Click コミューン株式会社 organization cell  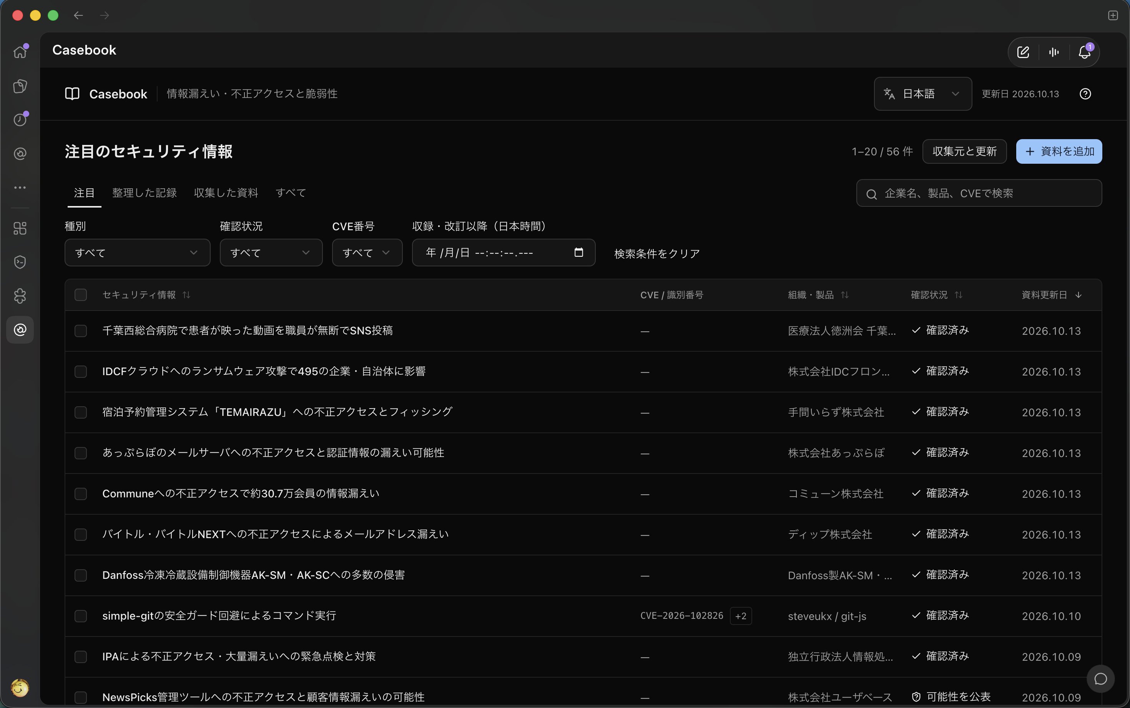pyautogui.click(x=836, y=494)
